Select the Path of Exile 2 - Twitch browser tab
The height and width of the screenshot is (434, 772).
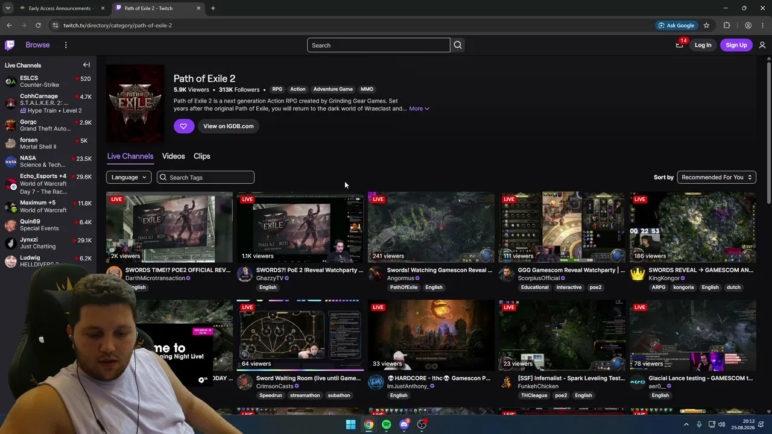pos(158,8)
